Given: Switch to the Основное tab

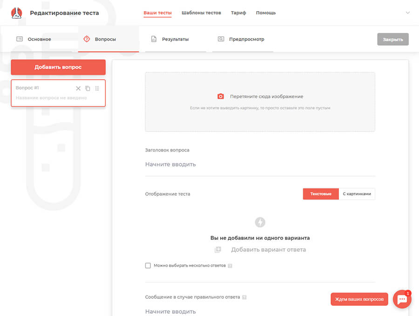Looking at the screenshot, I should [41, 39].
